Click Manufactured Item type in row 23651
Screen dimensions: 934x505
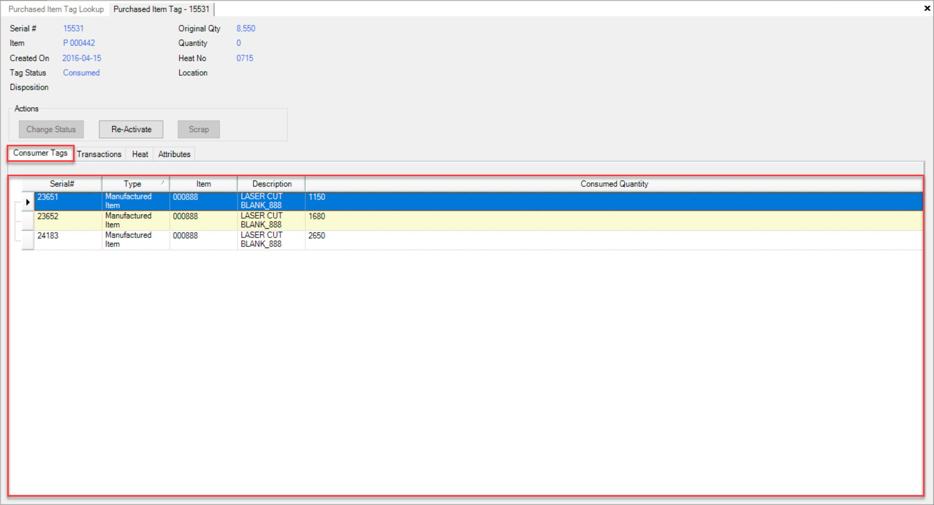click(x=136, y=202)
